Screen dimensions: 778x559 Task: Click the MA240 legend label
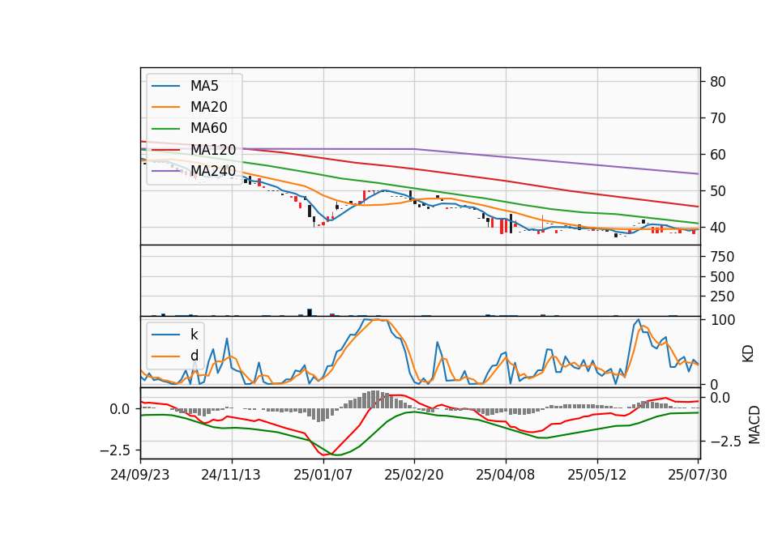click(213, 171)
